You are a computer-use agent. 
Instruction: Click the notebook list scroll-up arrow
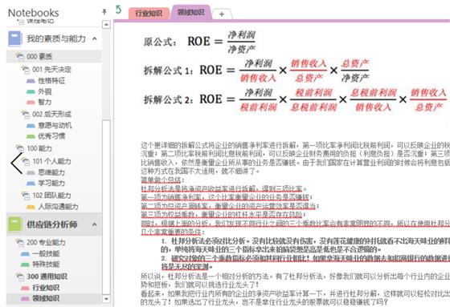[106, 25]
